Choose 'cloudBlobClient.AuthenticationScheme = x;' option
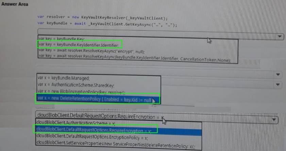Screen dimensions: 286x151 tap(75, 123)
